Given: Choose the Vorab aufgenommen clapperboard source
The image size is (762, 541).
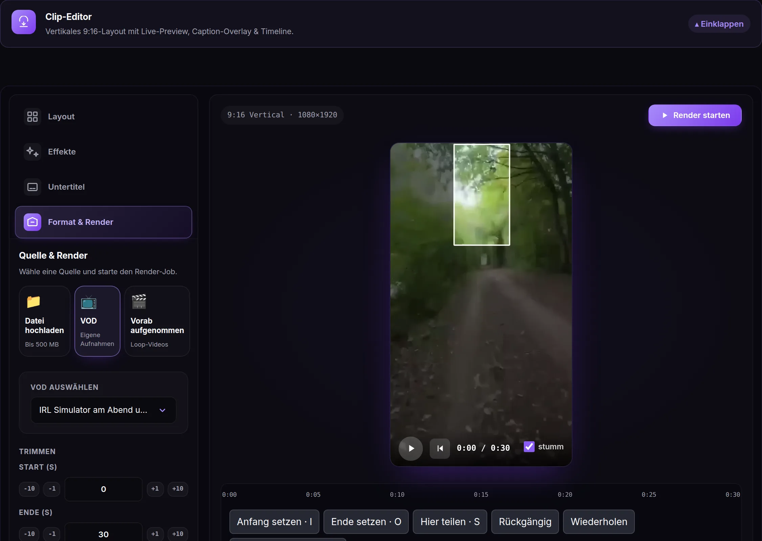Looking at the screenshot, I should pos(157,321).
